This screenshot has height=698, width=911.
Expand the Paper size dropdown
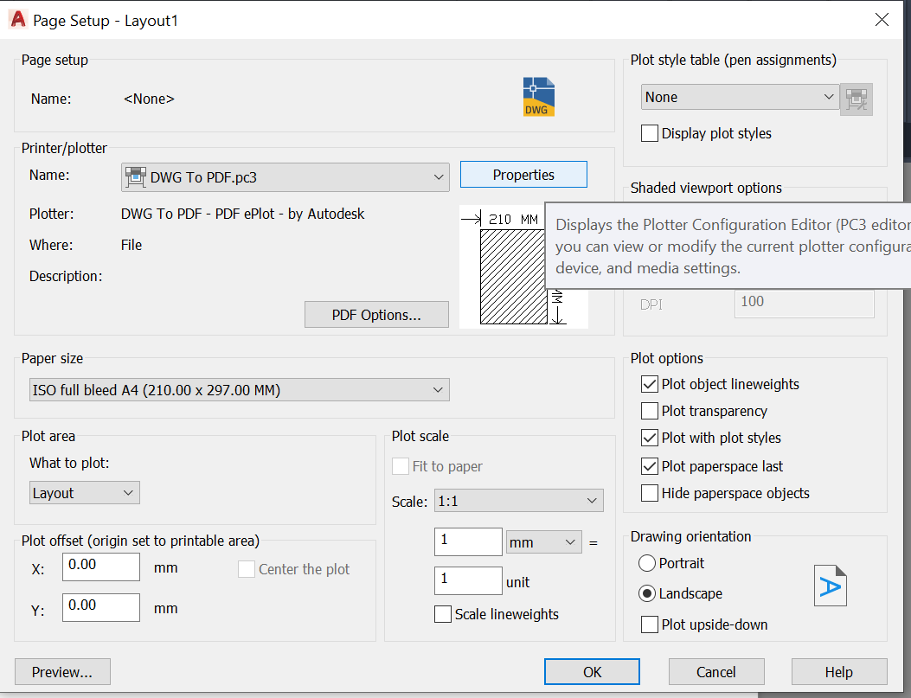tap(240, 390)
